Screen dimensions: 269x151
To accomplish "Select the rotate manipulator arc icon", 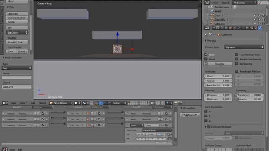I will coord(105,103).
